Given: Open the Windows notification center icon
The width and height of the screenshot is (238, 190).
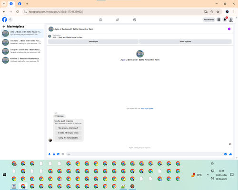Looking at the screenshot, I should [x=232, y=175].
